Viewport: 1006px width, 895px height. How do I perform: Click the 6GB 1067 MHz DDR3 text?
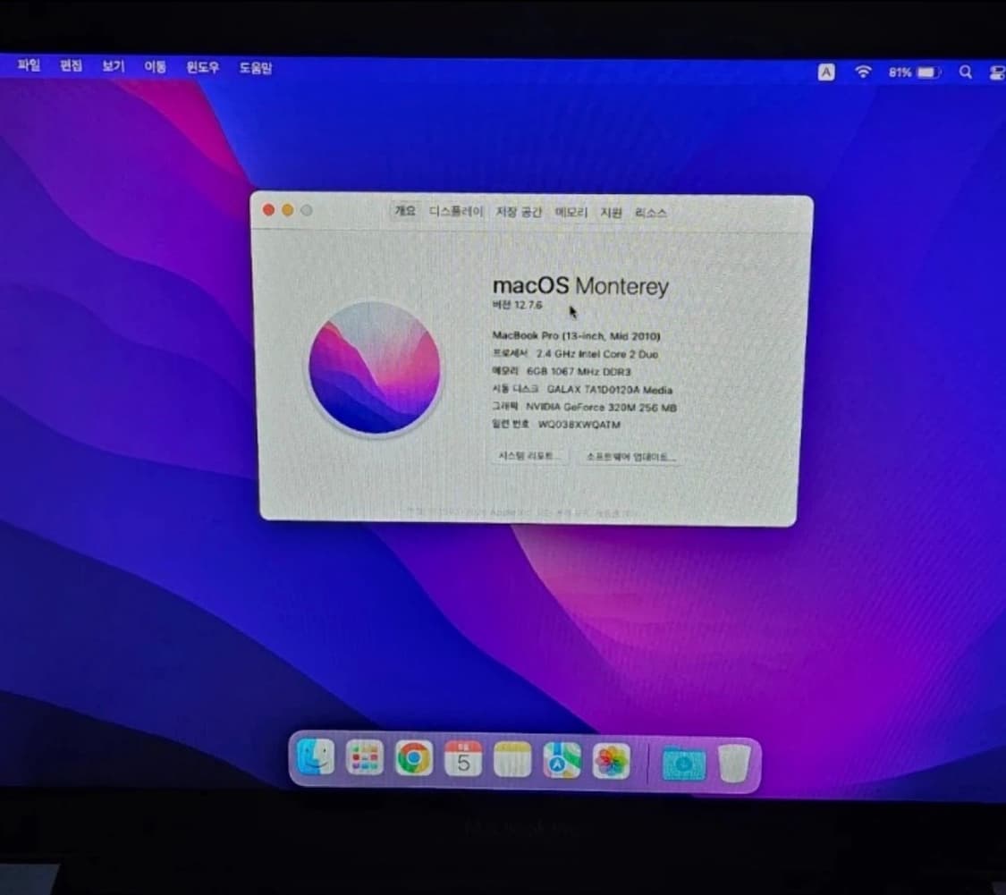click(x=579, y=371)
